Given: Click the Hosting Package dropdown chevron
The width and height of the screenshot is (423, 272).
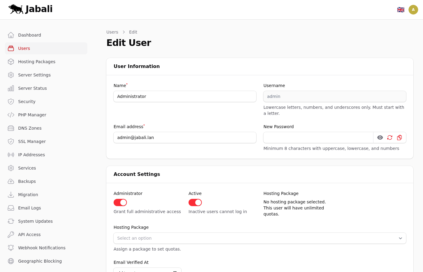Looking at the screenshot, I should tap(400, 238).
